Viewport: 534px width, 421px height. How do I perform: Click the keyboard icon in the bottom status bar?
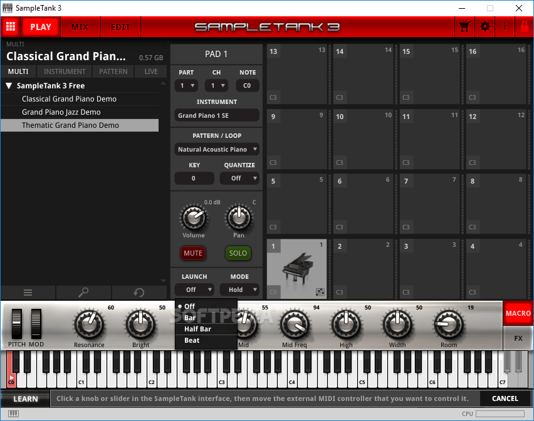coord(14,414)
